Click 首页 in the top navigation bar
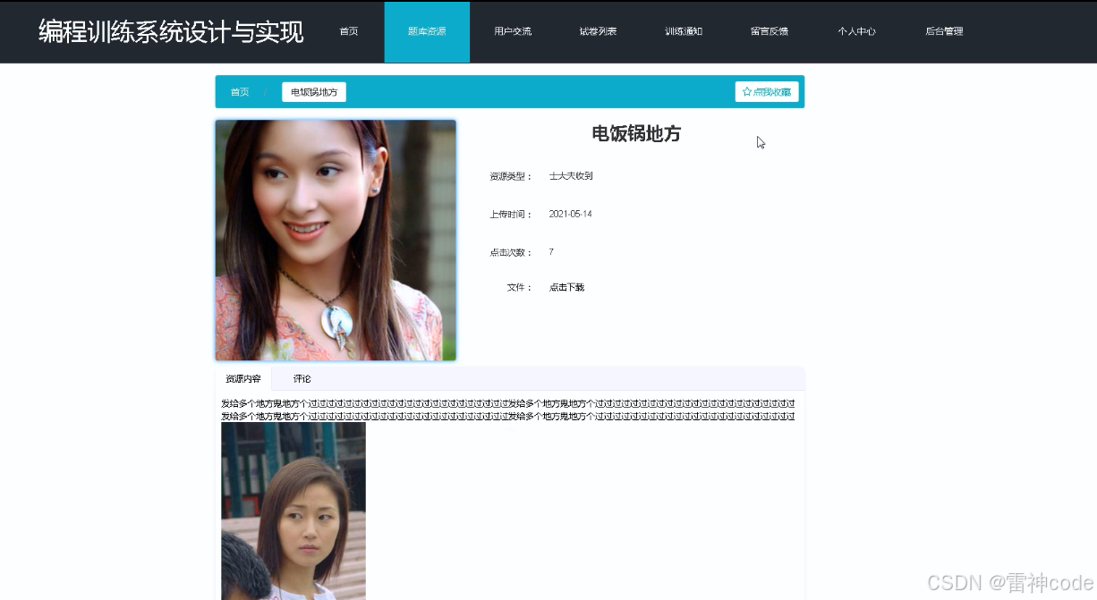The image size is (1097, 600). pos(347,31)
